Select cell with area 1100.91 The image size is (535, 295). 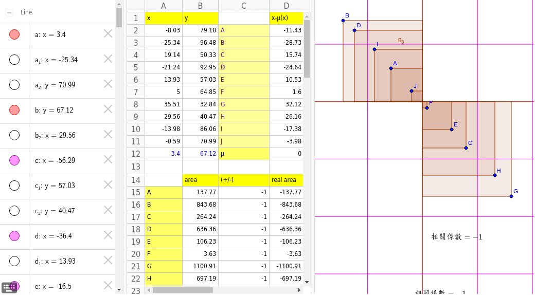200,266
